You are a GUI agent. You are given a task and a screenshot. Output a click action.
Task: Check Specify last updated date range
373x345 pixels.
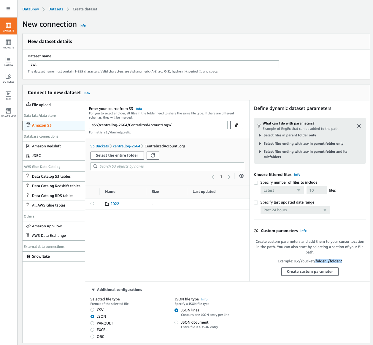(256, 202)
